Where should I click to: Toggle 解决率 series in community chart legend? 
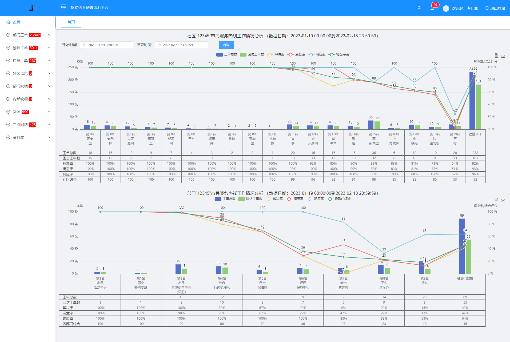[276, 54]
